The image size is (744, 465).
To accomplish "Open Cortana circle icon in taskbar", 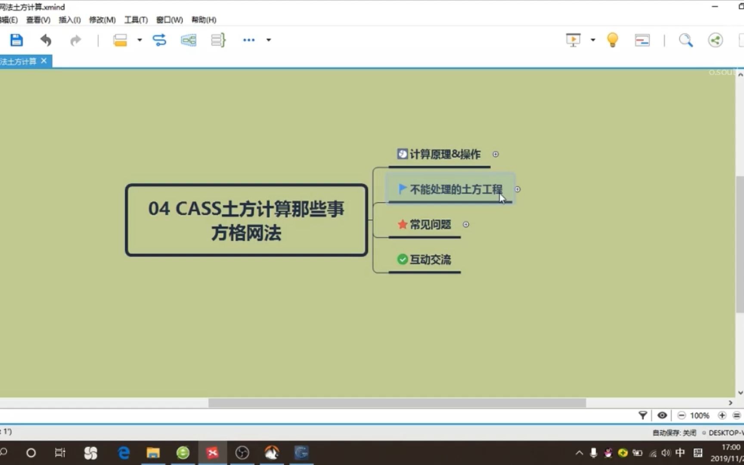I will tap(31, 453).
